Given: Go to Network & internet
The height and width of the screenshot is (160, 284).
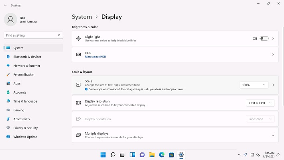Looking at the screenshot, I should point(33,66).
